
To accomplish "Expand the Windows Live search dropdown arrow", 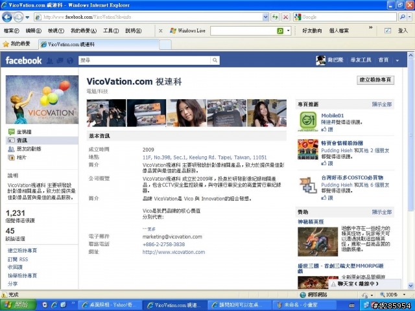I will coord(288,31).
